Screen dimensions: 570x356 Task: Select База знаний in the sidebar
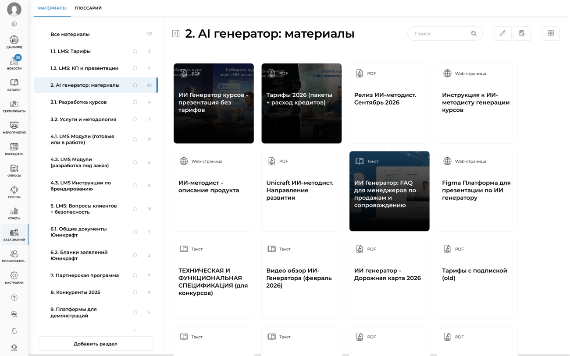click(x=14, y=235)
